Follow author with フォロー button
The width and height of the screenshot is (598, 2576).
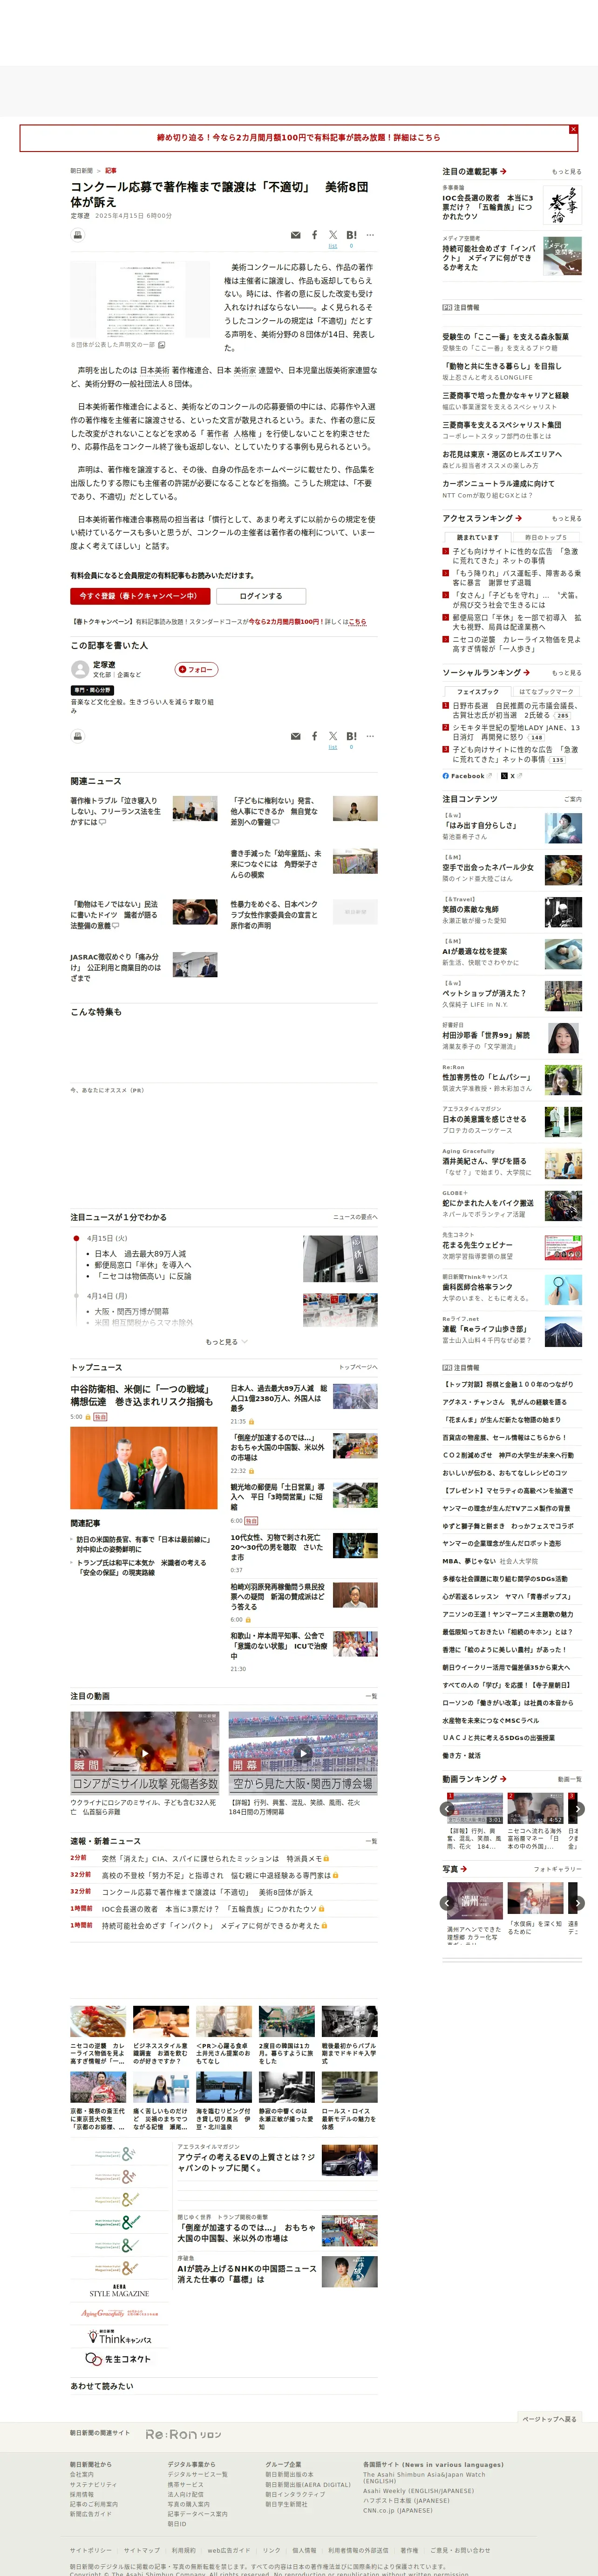click(x=196, y=670)
